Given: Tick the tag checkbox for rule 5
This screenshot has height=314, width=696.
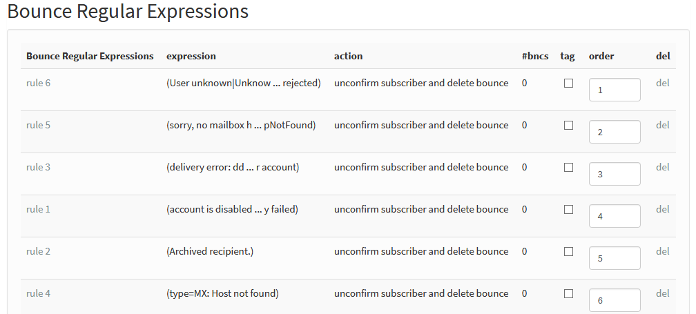Looking at the screenshot, I should tap(568, 125).
